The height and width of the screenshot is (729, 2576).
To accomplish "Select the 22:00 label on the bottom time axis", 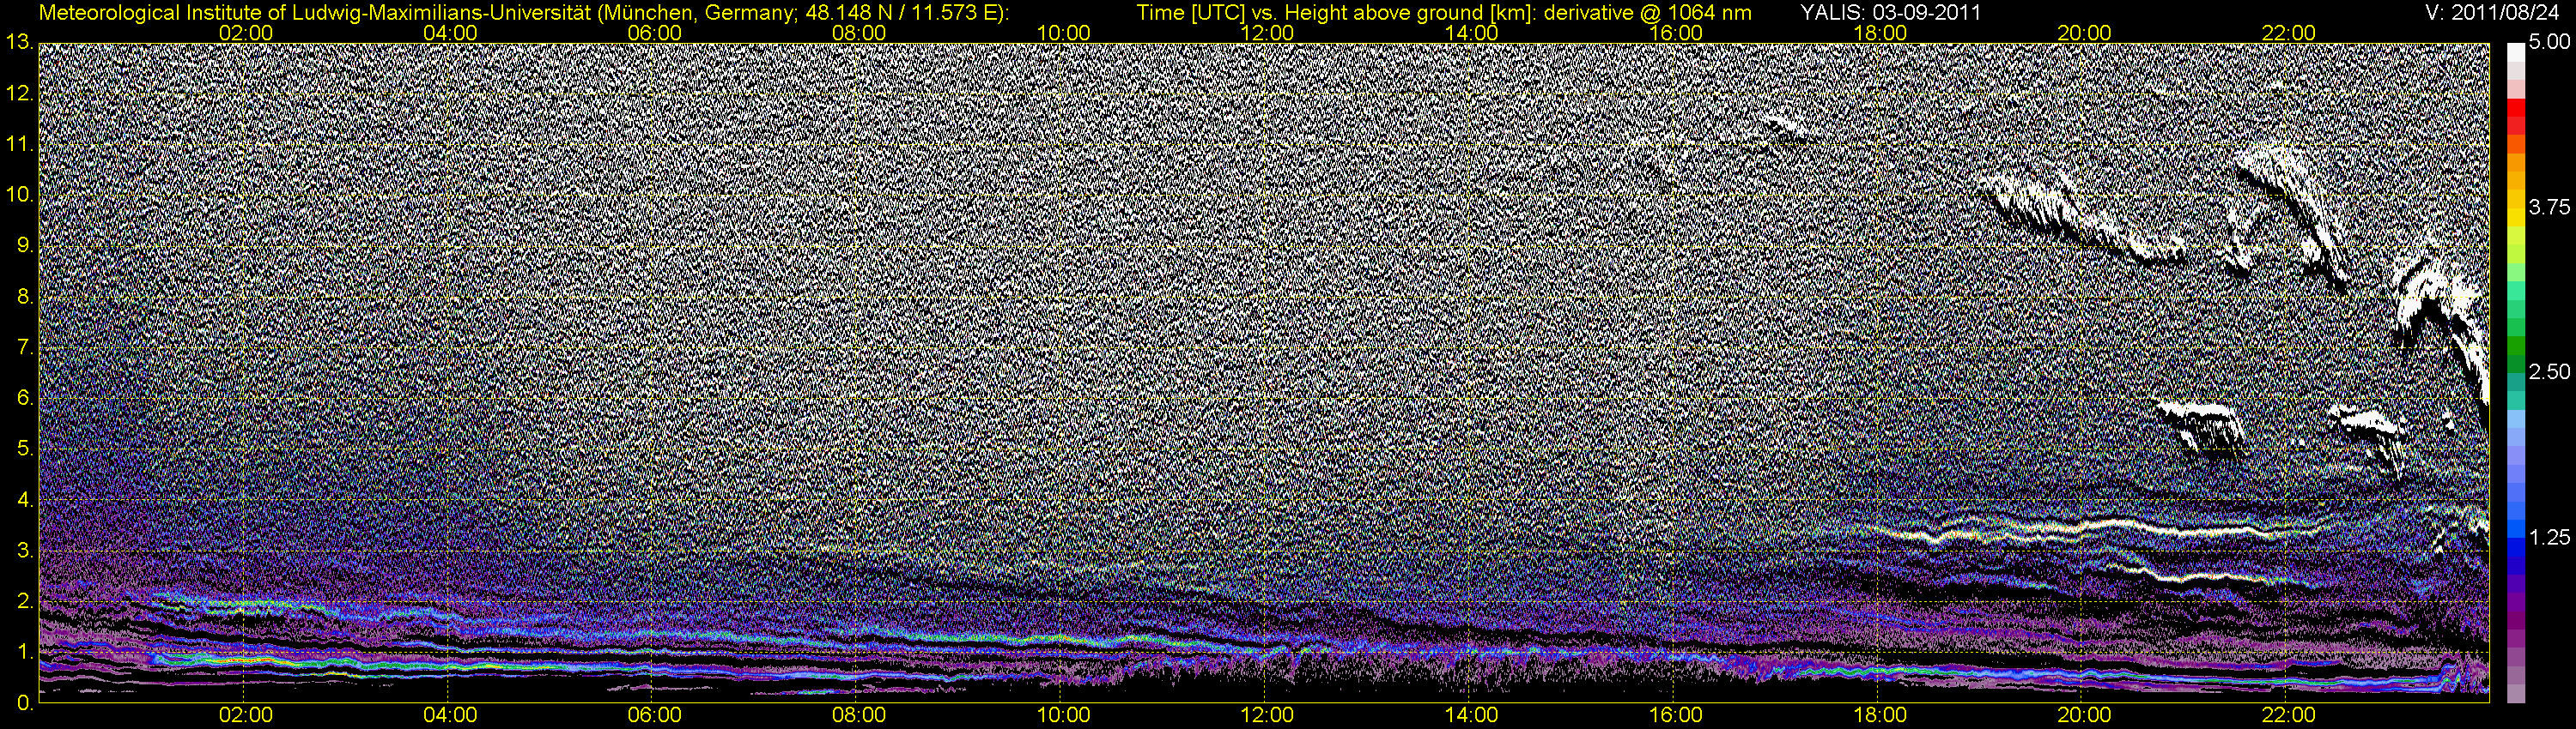I will pos(2289,715).
